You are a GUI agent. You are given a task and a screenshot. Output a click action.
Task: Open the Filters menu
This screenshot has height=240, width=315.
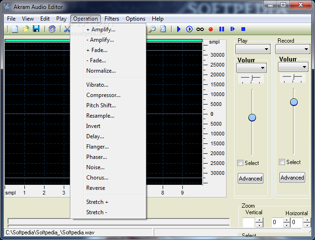[x=112, y=19]
